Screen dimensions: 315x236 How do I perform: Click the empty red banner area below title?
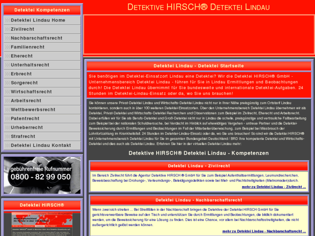click(199, 35)
